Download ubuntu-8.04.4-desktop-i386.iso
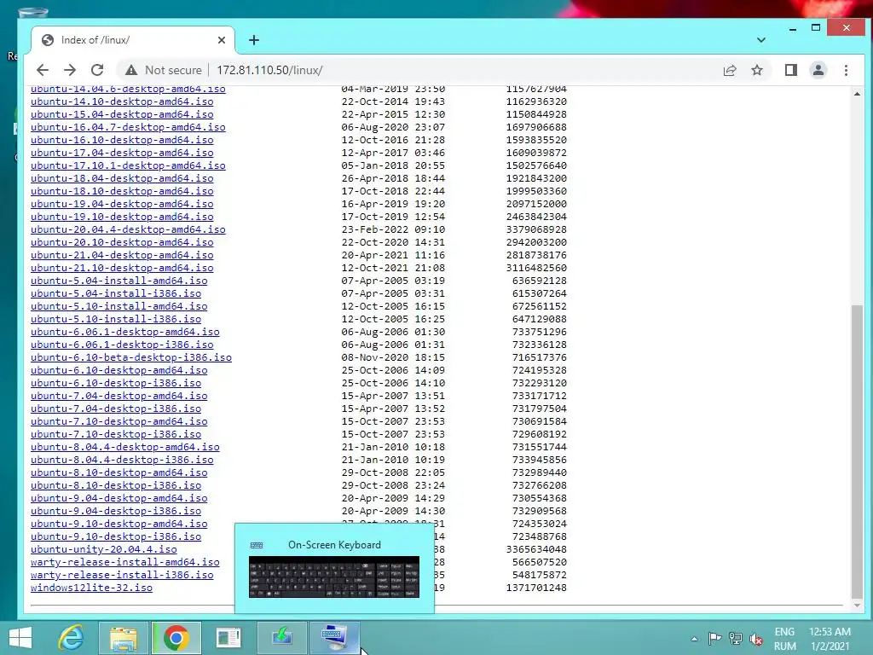Screen dimensions: 873x655 pyautogui.click(x=122, y=461)
